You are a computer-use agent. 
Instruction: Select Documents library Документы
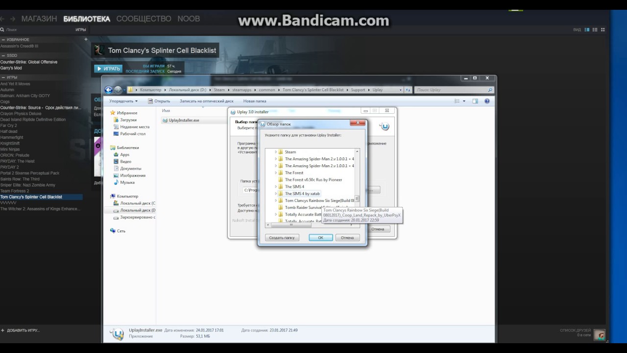[x=131, y=169]
